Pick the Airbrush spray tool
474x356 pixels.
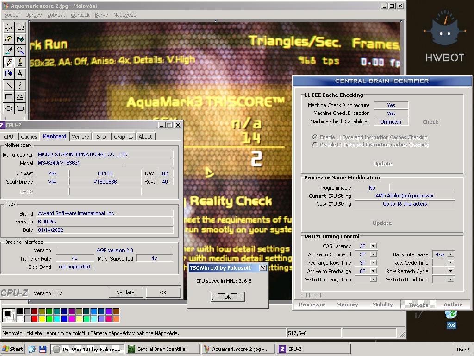point(9,74)
